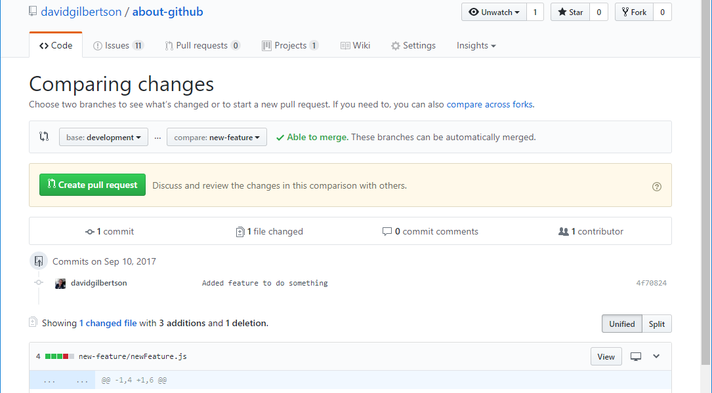Click commit message 'Added feature to do something'

tap(264, 283)
